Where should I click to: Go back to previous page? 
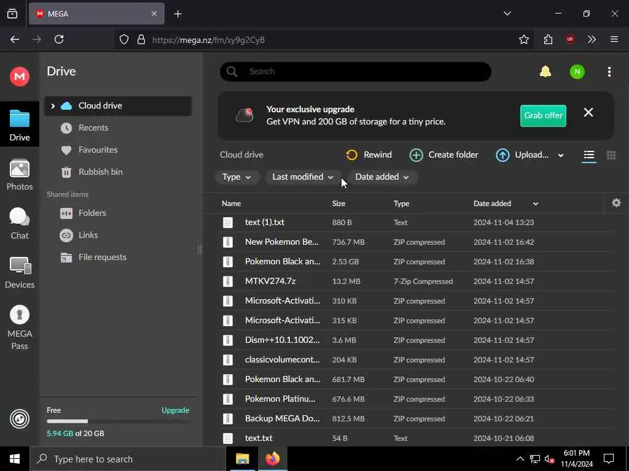click(x=15, y=39)
